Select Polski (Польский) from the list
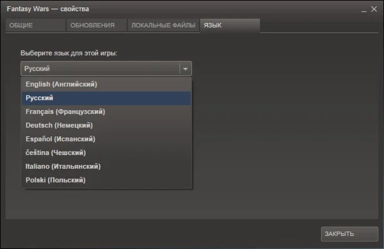The height and width of the screenshot is (249, 384). click(x=106, y=181)
